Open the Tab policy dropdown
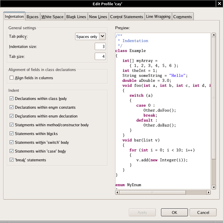This screenshot has height=223, width=223. pos(102,36)
